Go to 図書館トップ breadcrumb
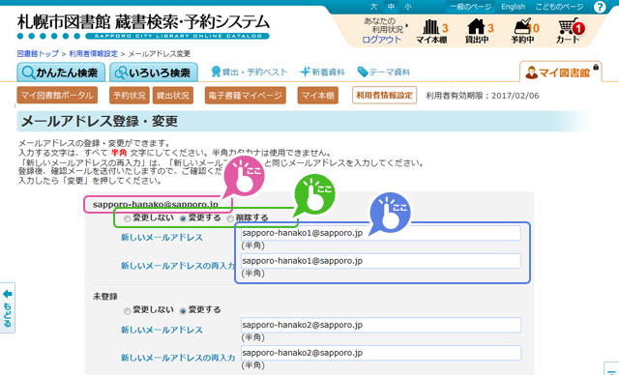 click(38, 53)
